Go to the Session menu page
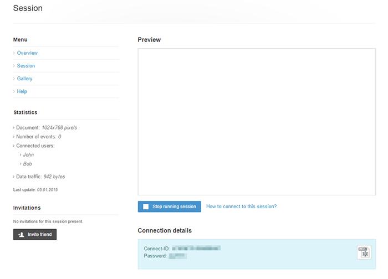This screenshot has height=279, width=388. [26, 66]
